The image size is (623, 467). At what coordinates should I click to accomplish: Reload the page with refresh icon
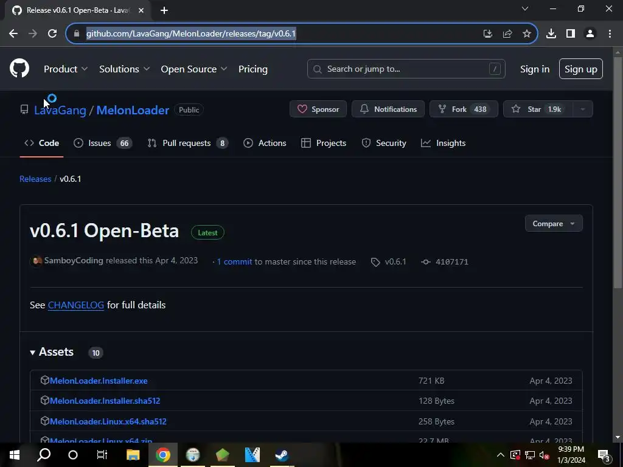pos(52,34)
